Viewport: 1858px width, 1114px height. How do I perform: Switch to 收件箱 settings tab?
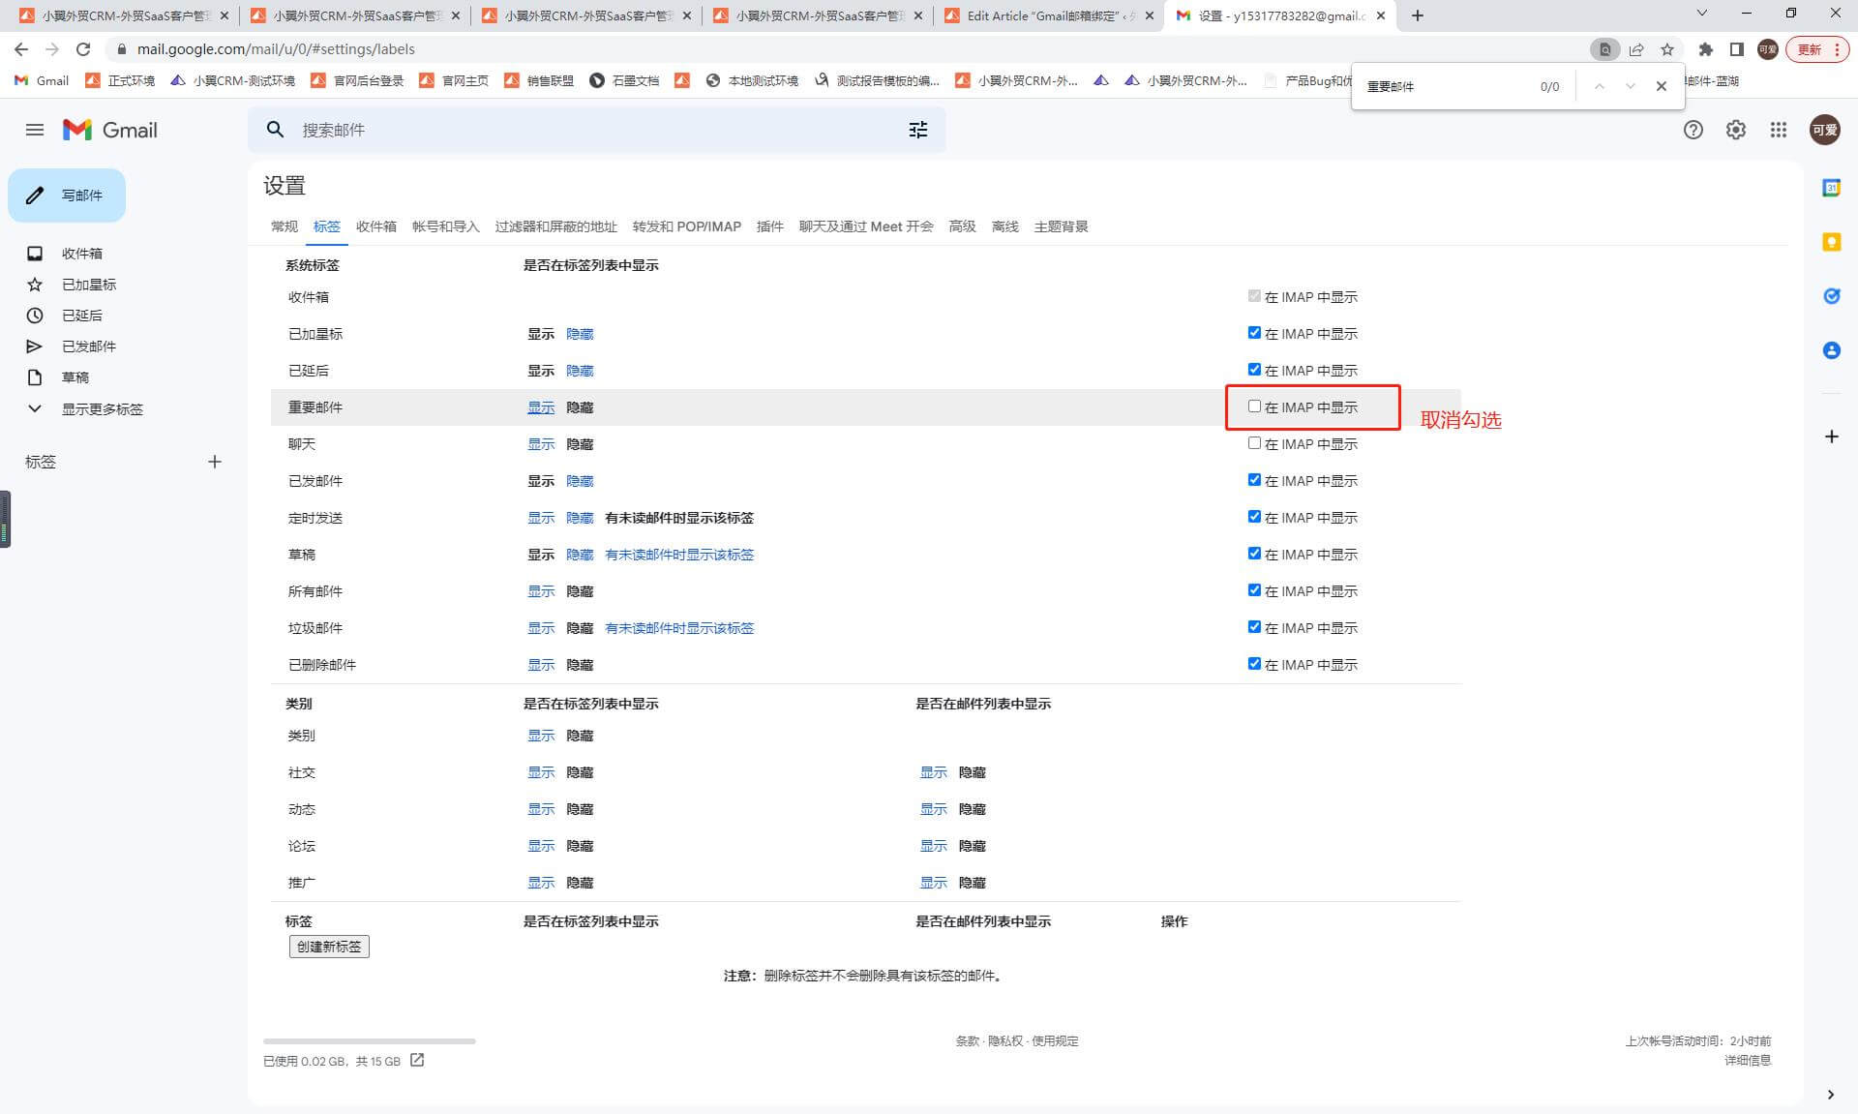(375, 226)
